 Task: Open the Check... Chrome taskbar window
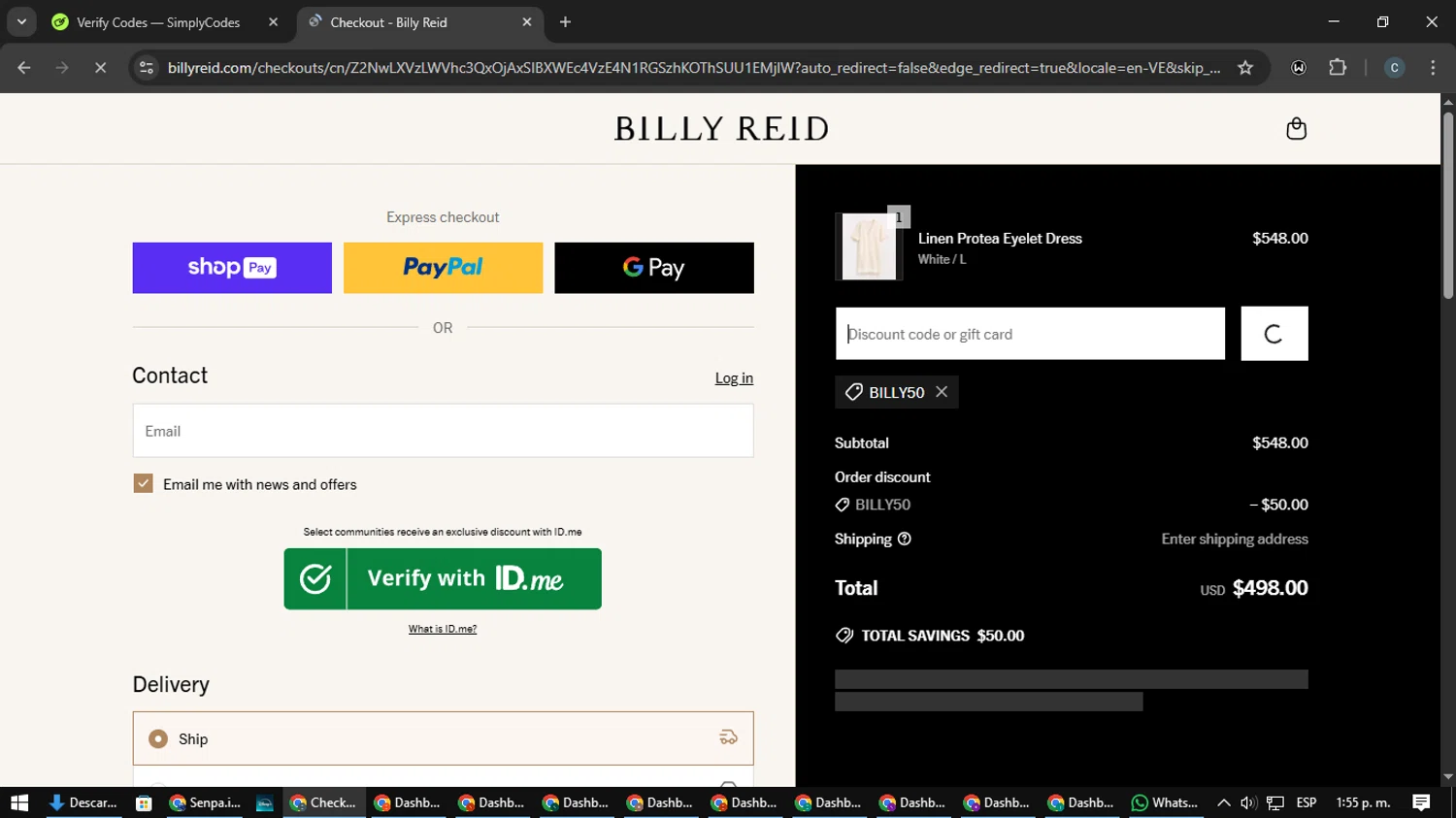coord(324,802)
